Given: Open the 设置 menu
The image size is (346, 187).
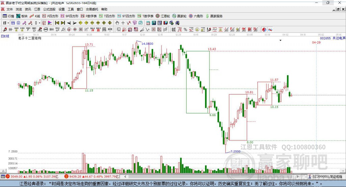Looking at the screenshot, I should coord(61,9).
